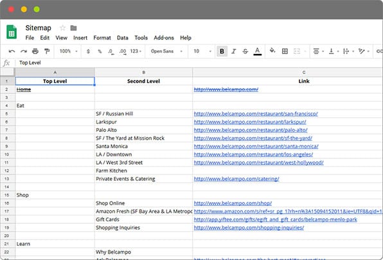Open the shopping-inquiries link
This screenshot has height=260, width=383.
point(249,228)
